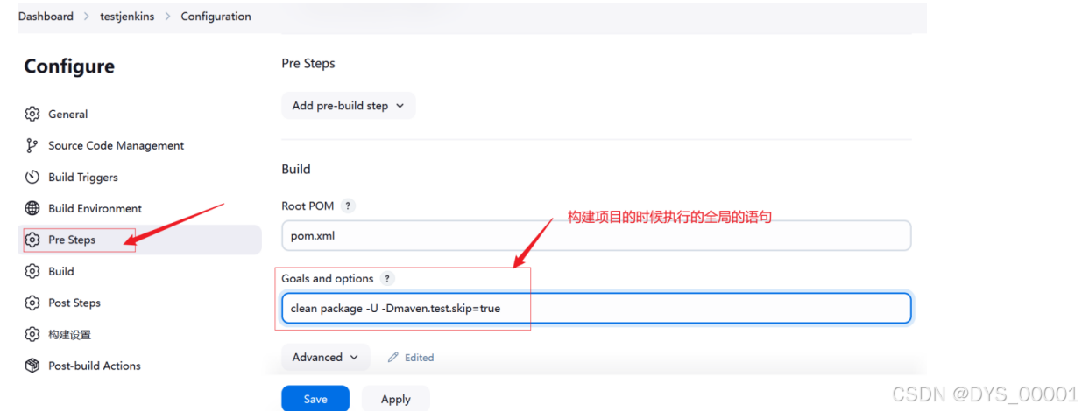The width and height of the screenshot is (1082, 411).
Task: Apply the configuration changes
Action: [395, 399]
